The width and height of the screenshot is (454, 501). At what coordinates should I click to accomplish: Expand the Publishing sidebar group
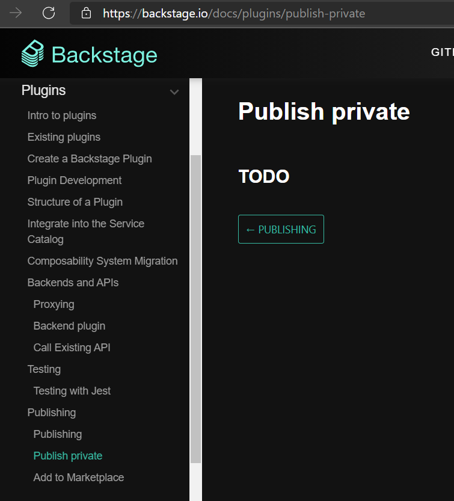click(x=51, y=413)
